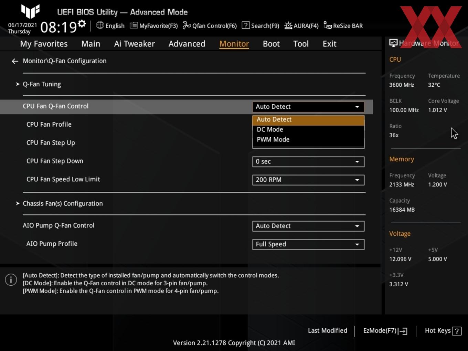Open the Boot tab

(x=271, y=44)
